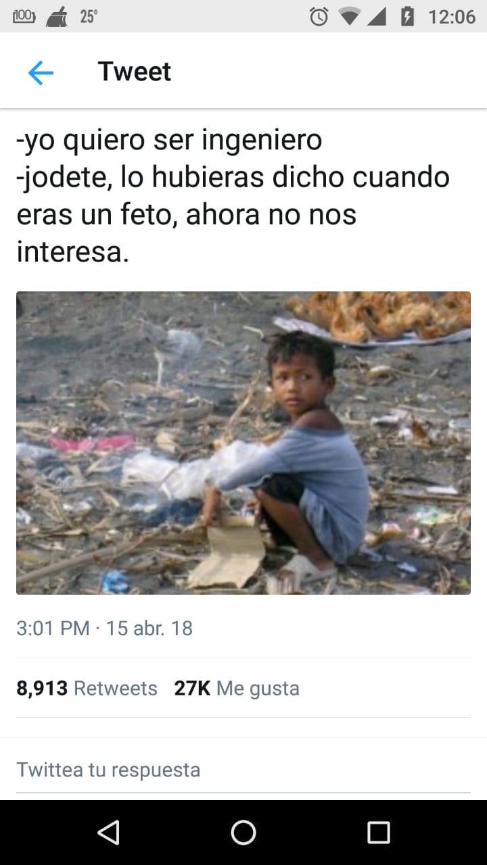Tap the broom cleaner notification icon
Image resolution: width=487 pixels, height=865 pixels.
pyautogui.click(x=57, y=17)
